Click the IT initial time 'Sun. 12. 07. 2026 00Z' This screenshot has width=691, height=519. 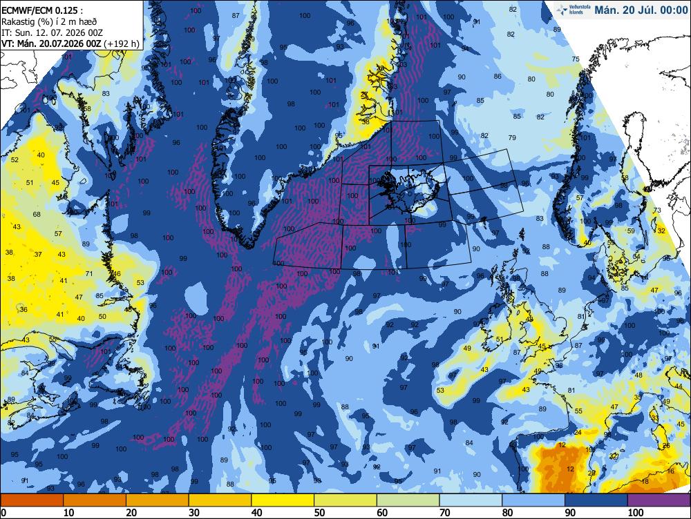click(x=52, y=32)
